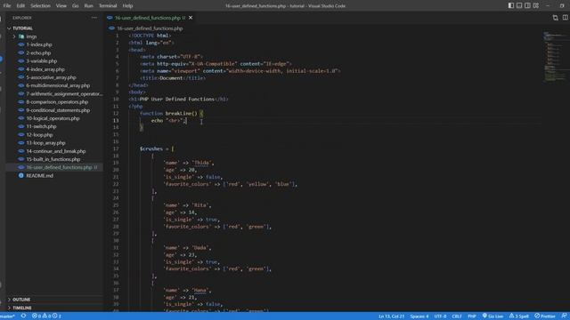This screenshot has width=570, height=320.
Task: Click Ln 13, Col 21 cursor position
Action: click(391, 316)
